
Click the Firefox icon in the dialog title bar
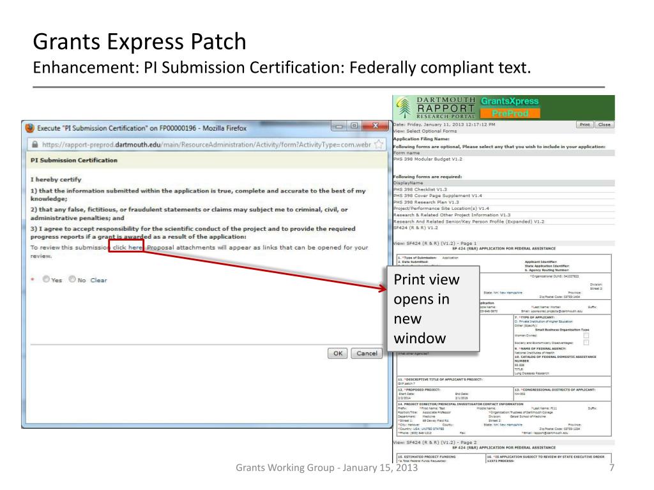click(29, 128)
